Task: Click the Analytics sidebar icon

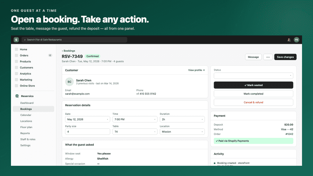Action: pyautogui.click(x=16, y=73)
